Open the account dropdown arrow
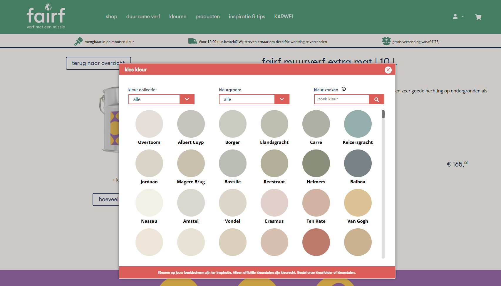Image resolution: width=501 pixels, height=286 pixels. [463, 17]
